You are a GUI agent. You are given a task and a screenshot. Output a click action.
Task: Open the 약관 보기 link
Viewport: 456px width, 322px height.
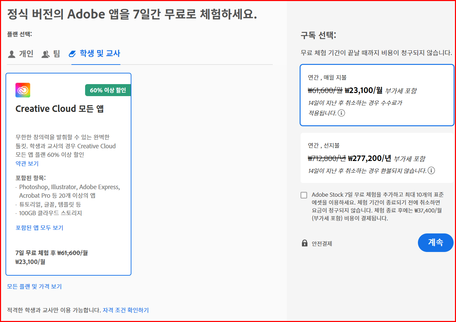[x=27, y=163]
